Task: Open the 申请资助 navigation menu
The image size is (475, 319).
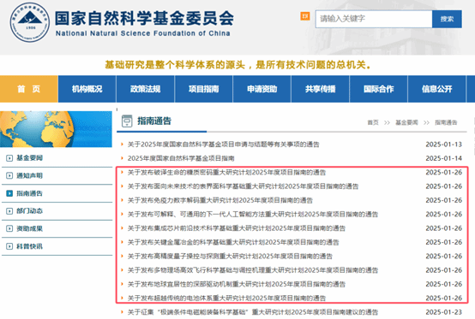Action: (262, 89)
